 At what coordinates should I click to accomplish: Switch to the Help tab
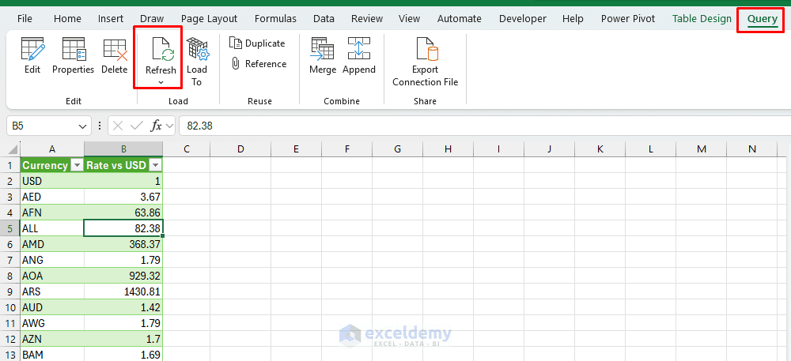(573, 19)
